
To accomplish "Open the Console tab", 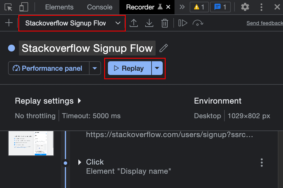I will pyautogui.click(x=100, y=7).
